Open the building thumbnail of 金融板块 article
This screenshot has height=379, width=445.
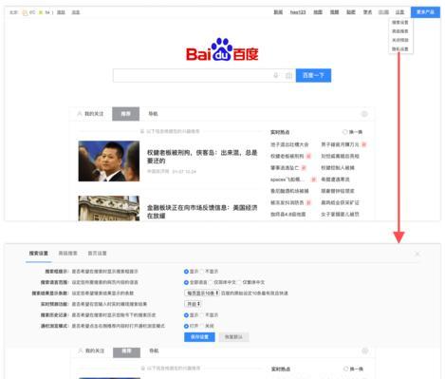click(x=109, y=208)
